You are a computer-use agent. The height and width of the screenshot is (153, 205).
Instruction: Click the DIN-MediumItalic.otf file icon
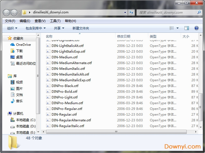pos(48,68)
